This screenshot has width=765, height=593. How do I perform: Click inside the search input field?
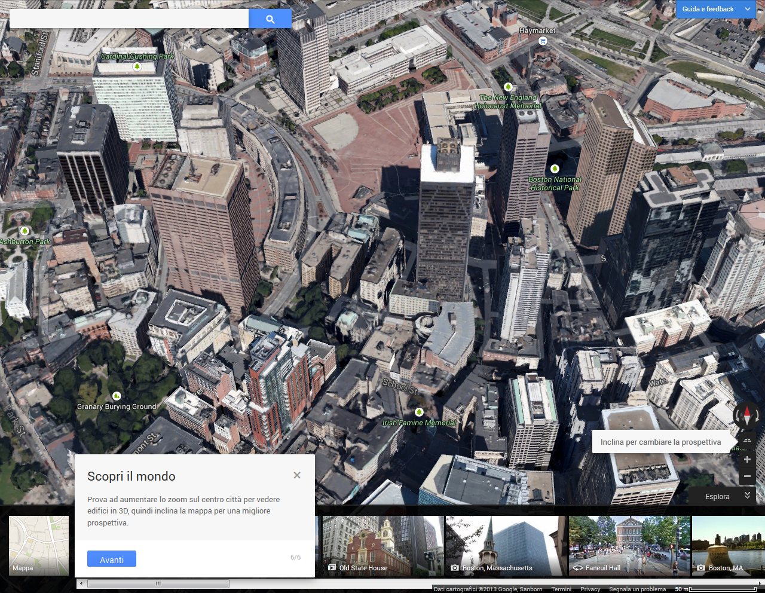(128, 19)
